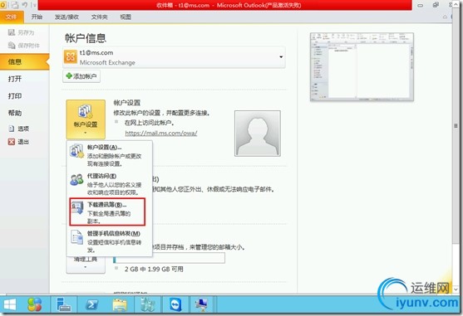Click the send/receive icon in quick access toolbar
463x316 pixels.
pyautogui.click(x=15, y=5)
